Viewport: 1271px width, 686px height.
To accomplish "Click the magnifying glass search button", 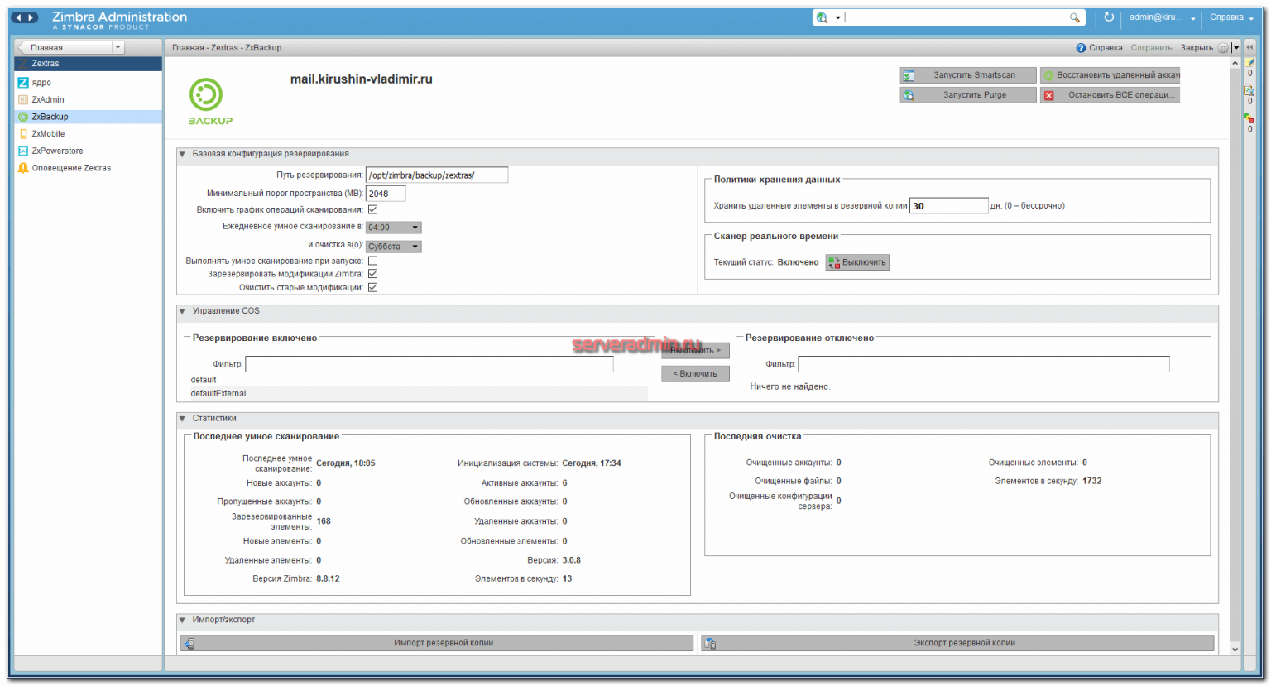I will [x=1074, y=17].
